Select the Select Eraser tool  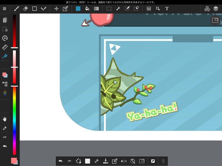point(136,9)
